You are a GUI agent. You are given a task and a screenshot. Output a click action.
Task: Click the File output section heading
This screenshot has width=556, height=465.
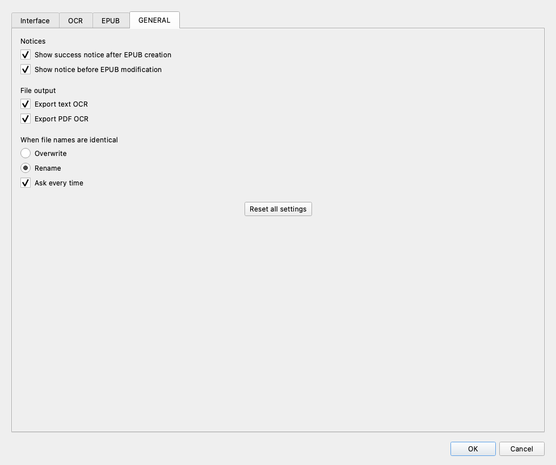tap(38, 90)
